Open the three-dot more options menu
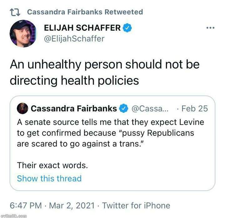This screenshot has width=225, height=218. (x=210, y=28)
